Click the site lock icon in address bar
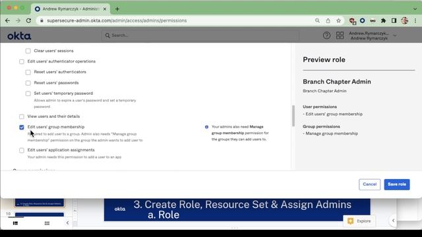 [x=42, y=20]
